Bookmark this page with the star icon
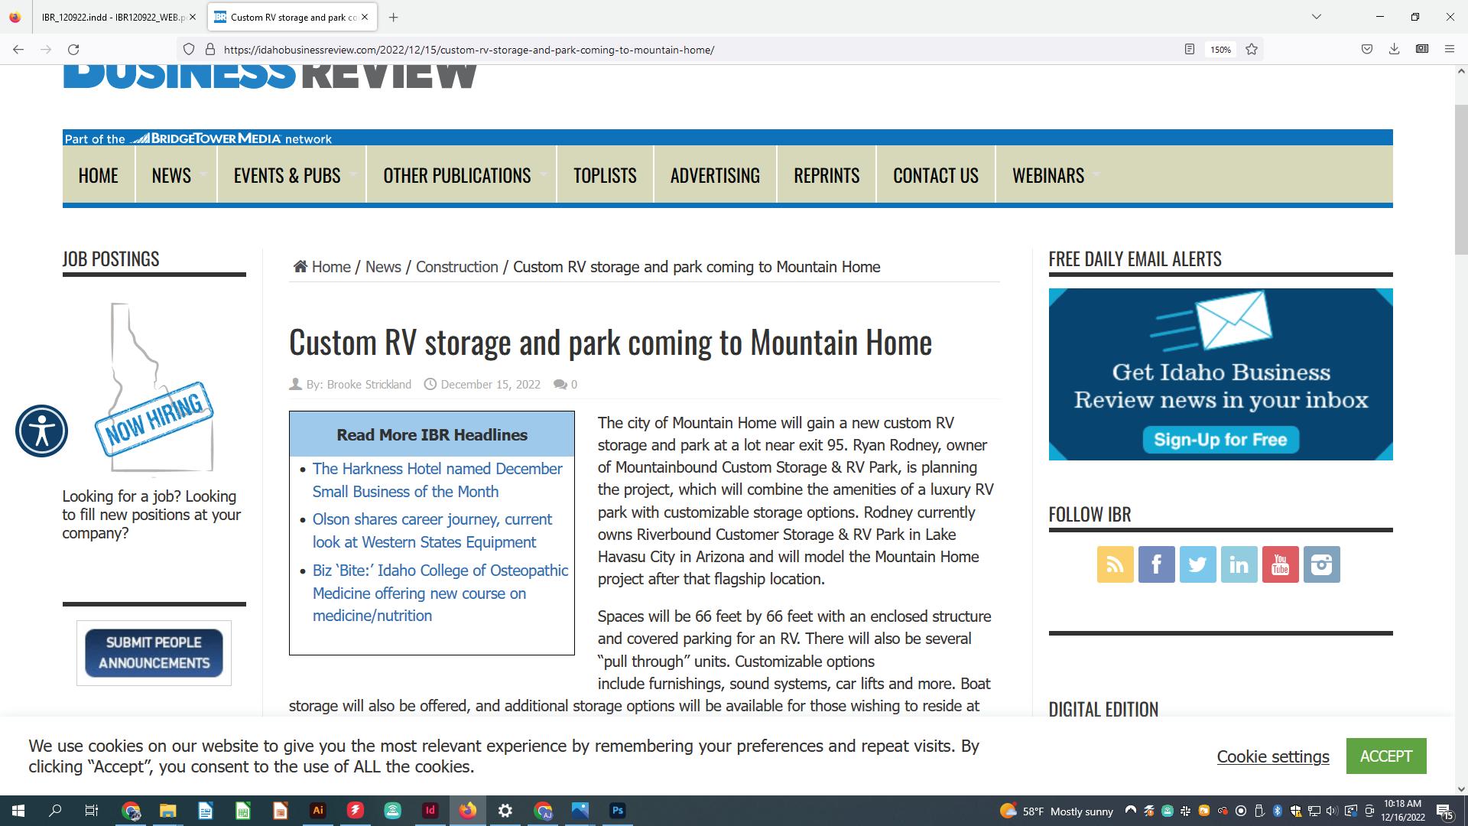The width and height of the screenshot is (1468, 826). [1252, 50]
